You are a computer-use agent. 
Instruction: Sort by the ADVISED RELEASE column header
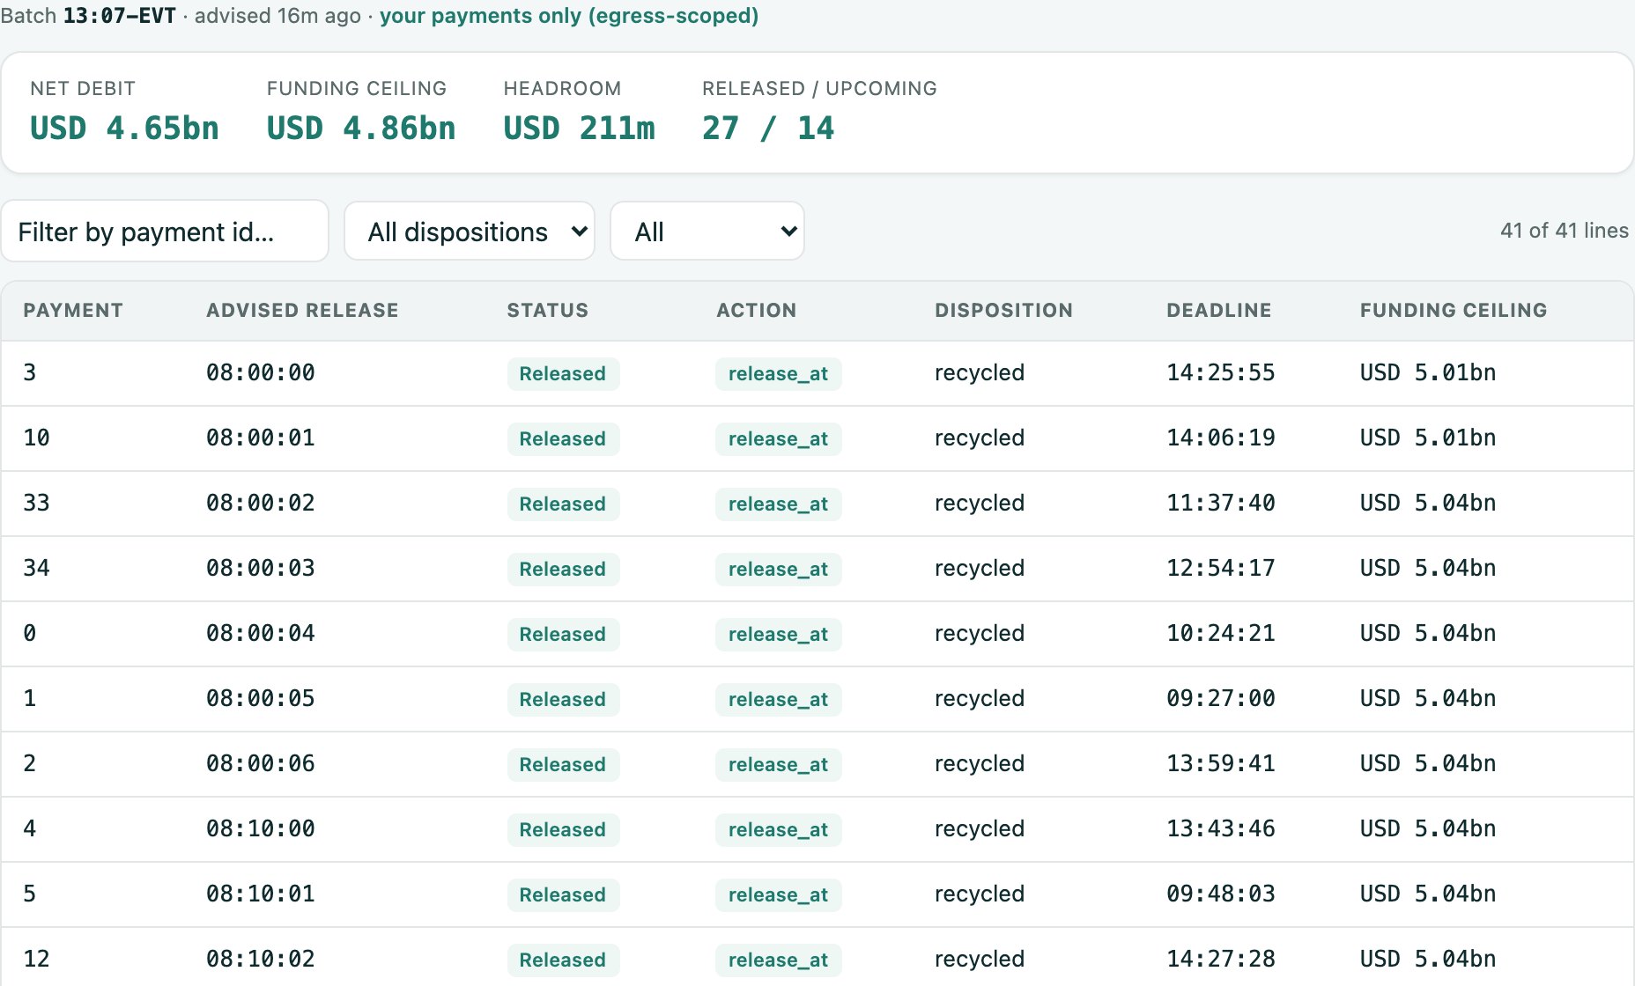(x=302, y=310)
